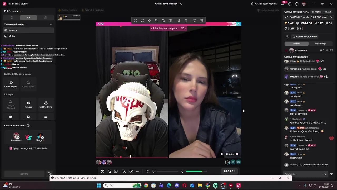Click the Çoklu konuk button
This screenshot has height=190, width=337.
pyautogui.click(x=28, y=84)
